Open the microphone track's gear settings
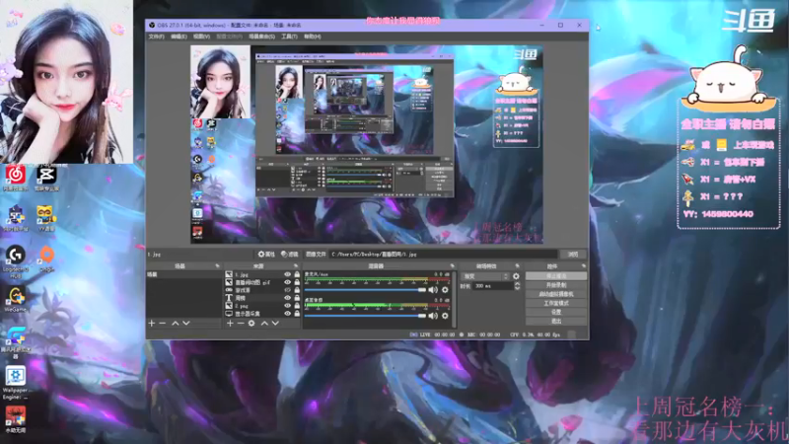Image resolution: width=789 pixels, height=444 pixels. pos(445,290)
